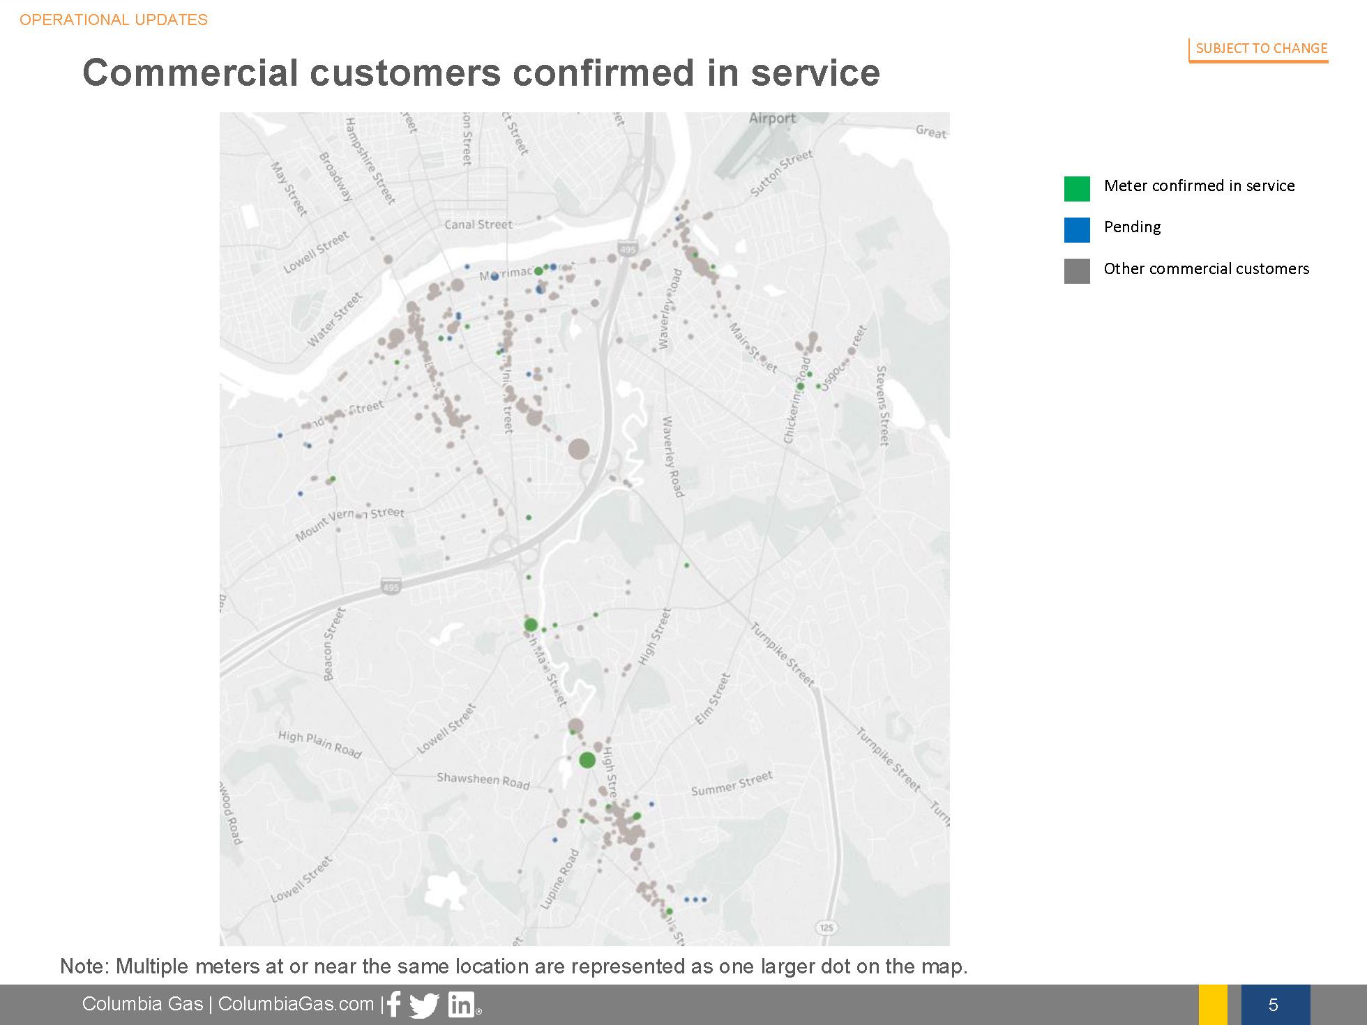Click the page number 5 box

point(1274,1004)
